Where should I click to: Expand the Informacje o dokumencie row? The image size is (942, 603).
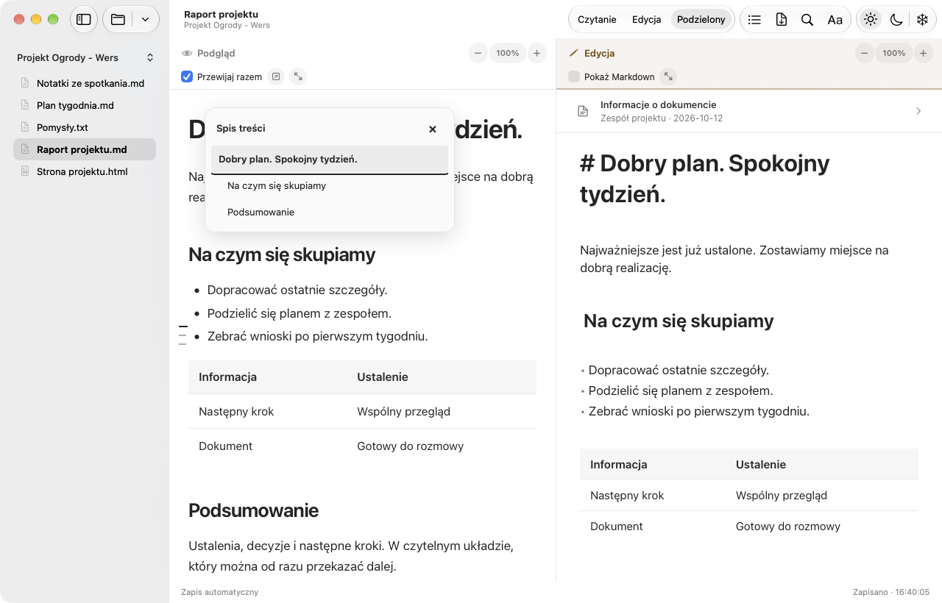[x=749, y=111]
